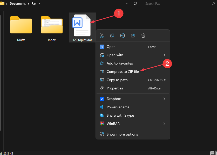
Task: Click Show more options
Action: point(122,134)
